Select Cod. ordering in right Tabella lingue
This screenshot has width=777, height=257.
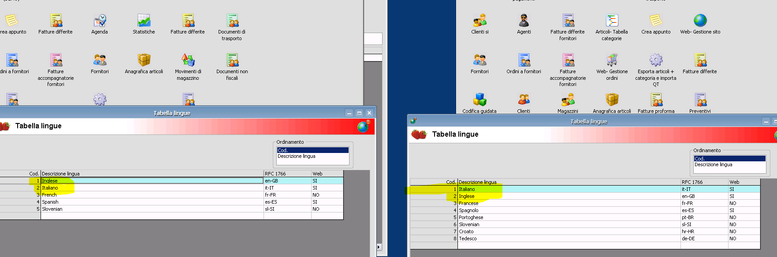[x=729, y=159]
